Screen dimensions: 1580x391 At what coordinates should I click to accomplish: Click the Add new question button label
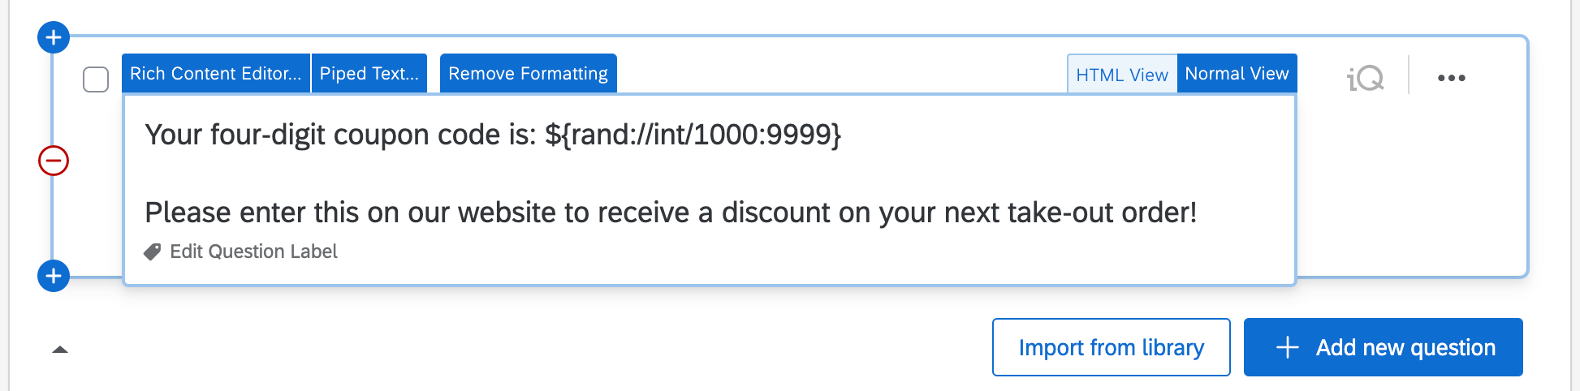pos(1405,348)
